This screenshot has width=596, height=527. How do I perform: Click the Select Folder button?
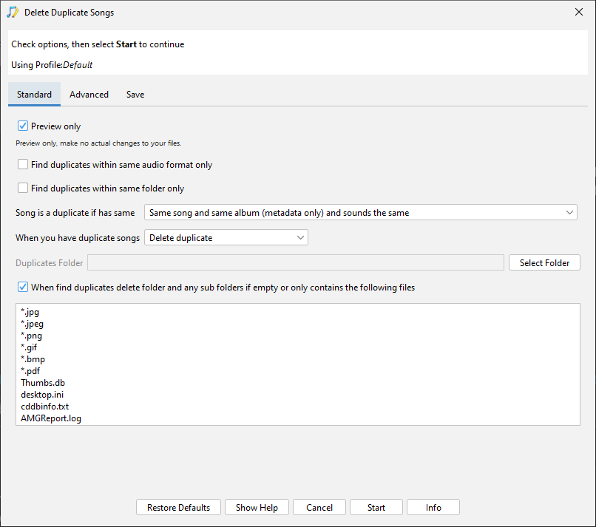[544, 262]
